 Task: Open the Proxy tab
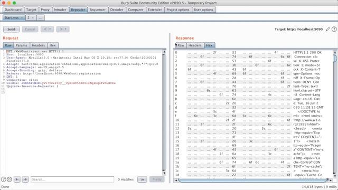click(x=45, y=9)
